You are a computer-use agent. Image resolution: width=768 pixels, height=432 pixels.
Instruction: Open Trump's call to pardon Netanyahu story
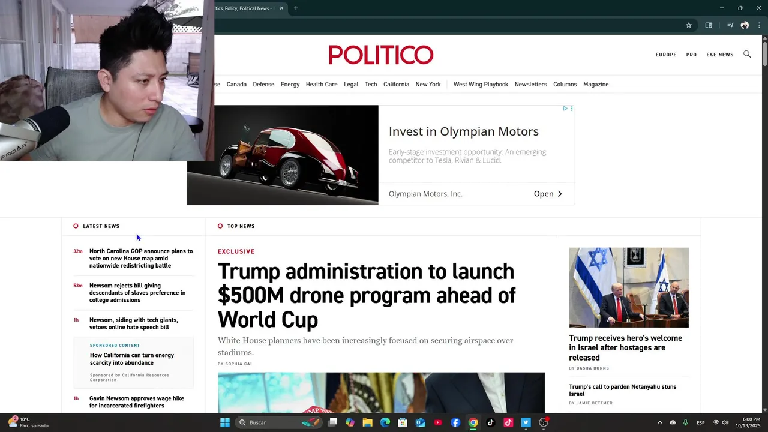[623, 391]
